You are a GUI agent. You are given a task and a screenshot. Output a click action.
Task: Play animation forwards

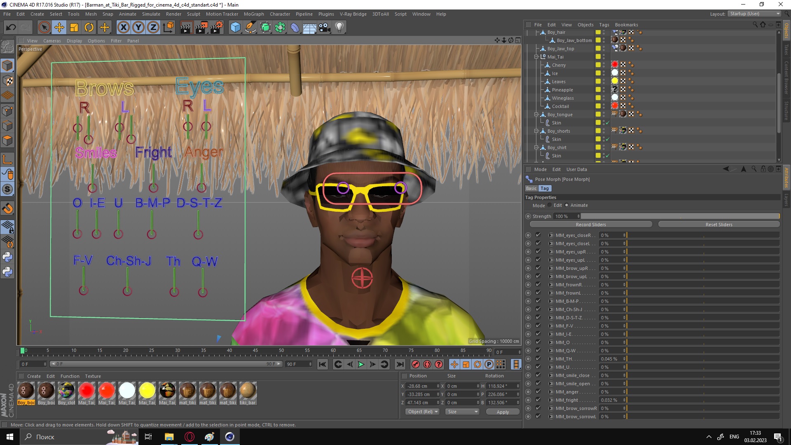361,364
